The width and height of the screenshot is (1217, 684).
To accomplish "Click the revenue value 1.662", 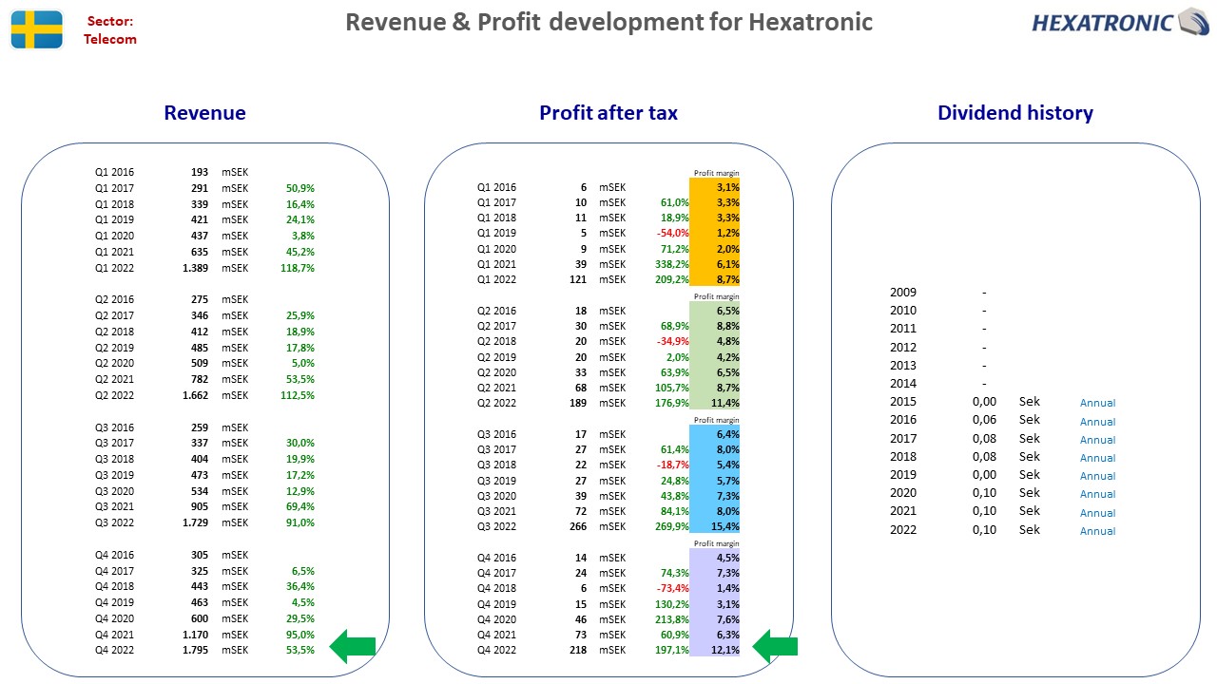I will pyautogui.click(x=194, y=395).
